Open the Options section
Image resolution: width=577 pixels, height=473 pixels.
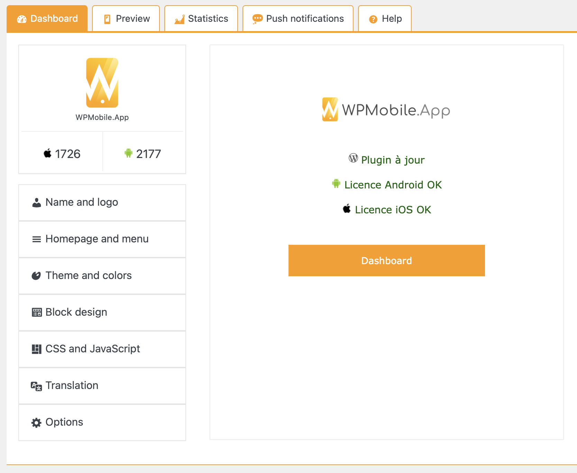(x=102, y=423)
